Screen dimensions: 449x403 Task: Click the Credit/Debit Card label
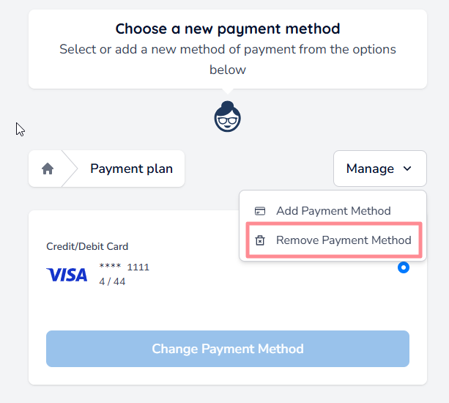(87, 247)
